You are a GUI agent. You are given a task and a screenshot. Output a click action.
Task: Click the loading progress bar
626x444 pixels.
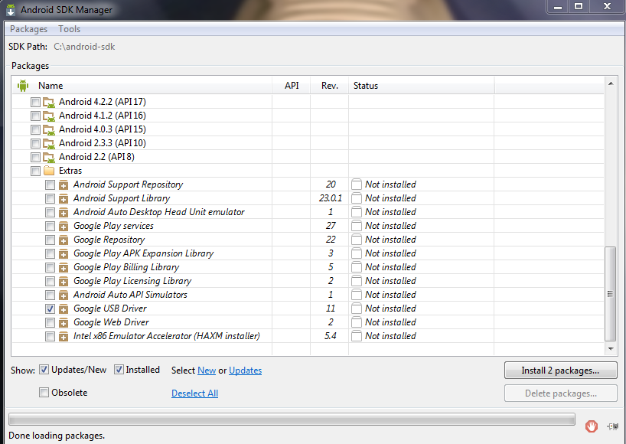click(x=292, y=420)
